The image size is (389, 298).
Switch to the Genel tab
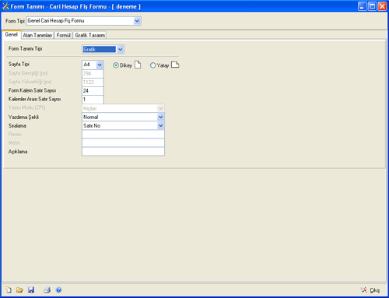pos(12,34)
